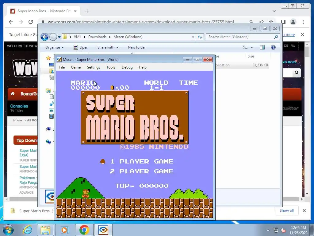Click the Home breadcrumb link on wowroms
The width and height of the screenshot is (314, 236).
17,120
